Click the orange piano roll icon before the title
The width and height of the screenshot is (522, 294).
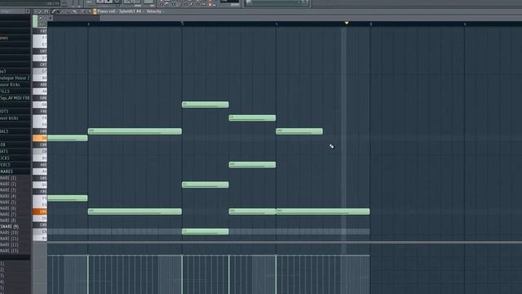(x=95, y=11)
